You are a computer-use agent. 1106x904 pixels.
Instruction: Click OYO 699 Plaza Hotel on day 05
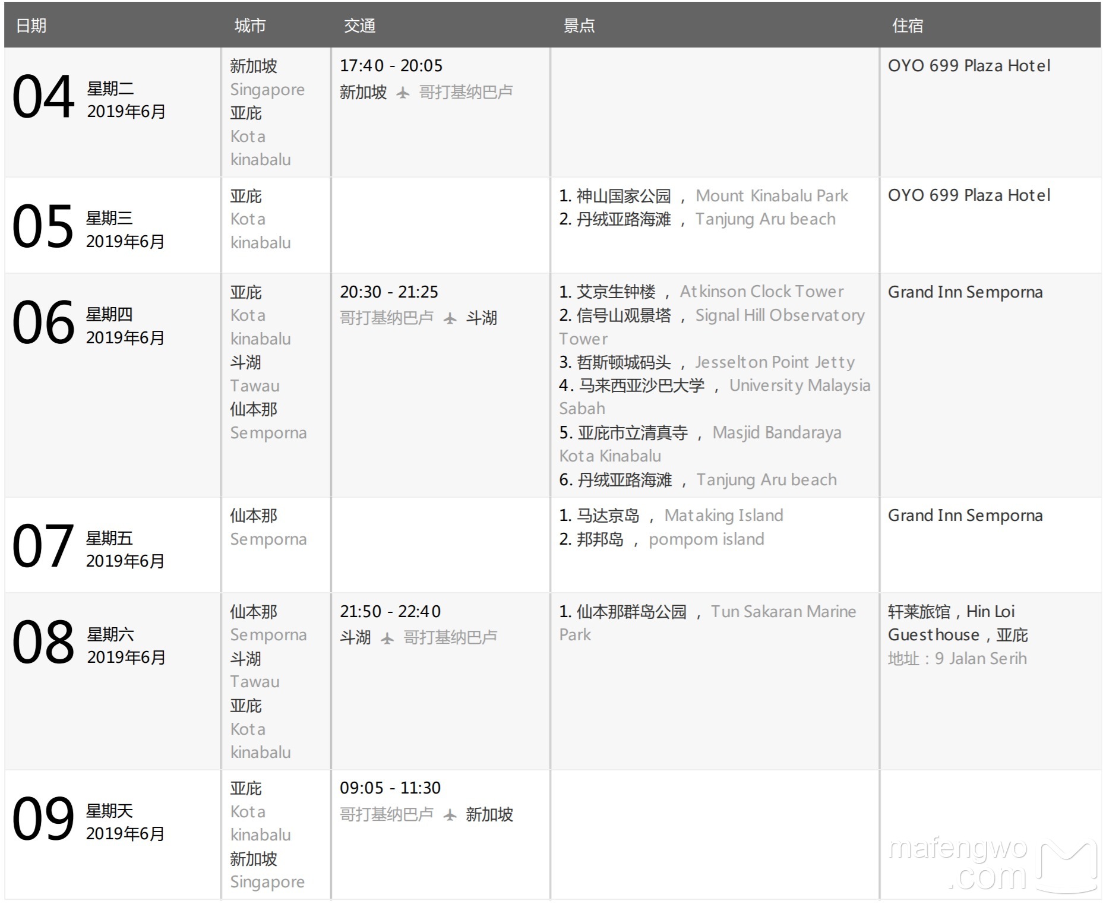click(x=969, y=195)
